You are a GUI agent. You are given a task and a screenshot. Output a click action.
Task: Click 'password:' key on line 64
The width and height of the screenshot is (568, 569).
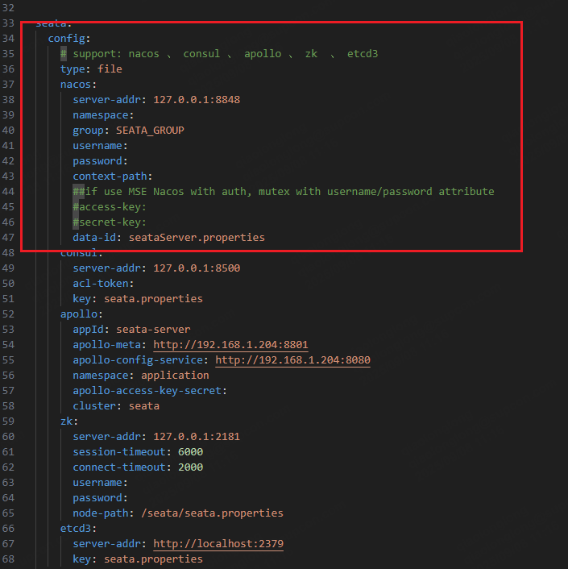(x=100, y=498)
